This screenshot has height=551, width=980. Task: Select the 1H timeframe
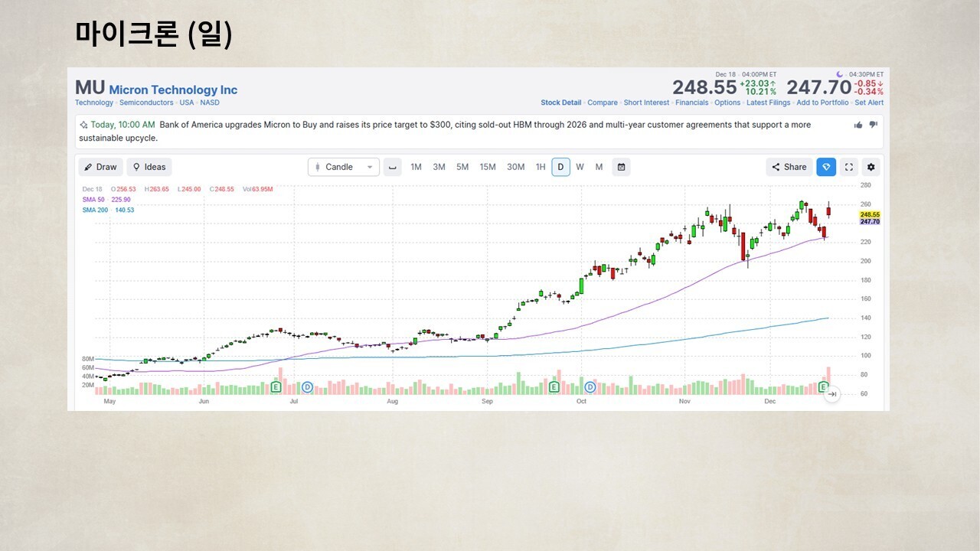(541, 167)
